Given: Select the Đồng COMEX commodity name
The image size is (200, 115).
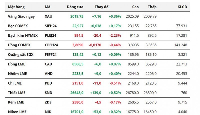Looking at the screenshot, I should [x=19, y=45].
